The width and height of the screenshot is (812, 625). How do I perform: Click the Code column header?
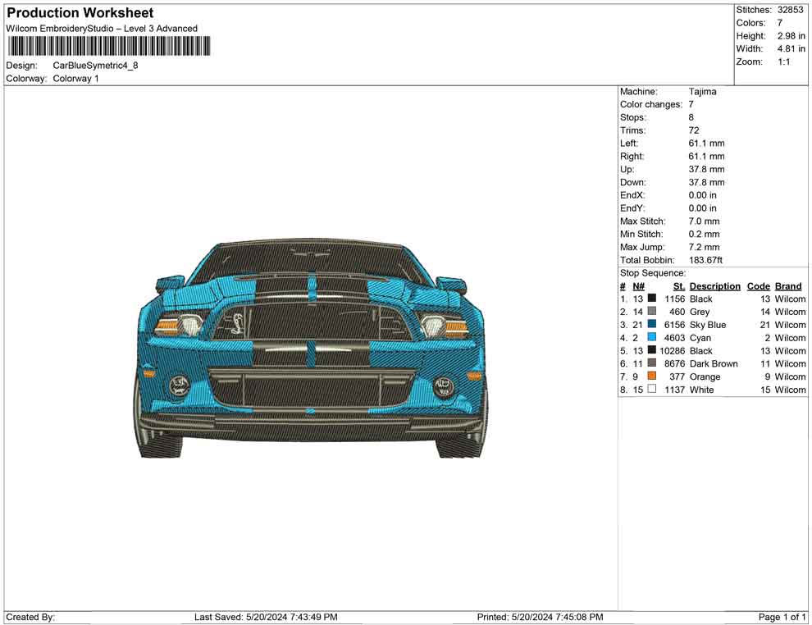click(758, 285)
